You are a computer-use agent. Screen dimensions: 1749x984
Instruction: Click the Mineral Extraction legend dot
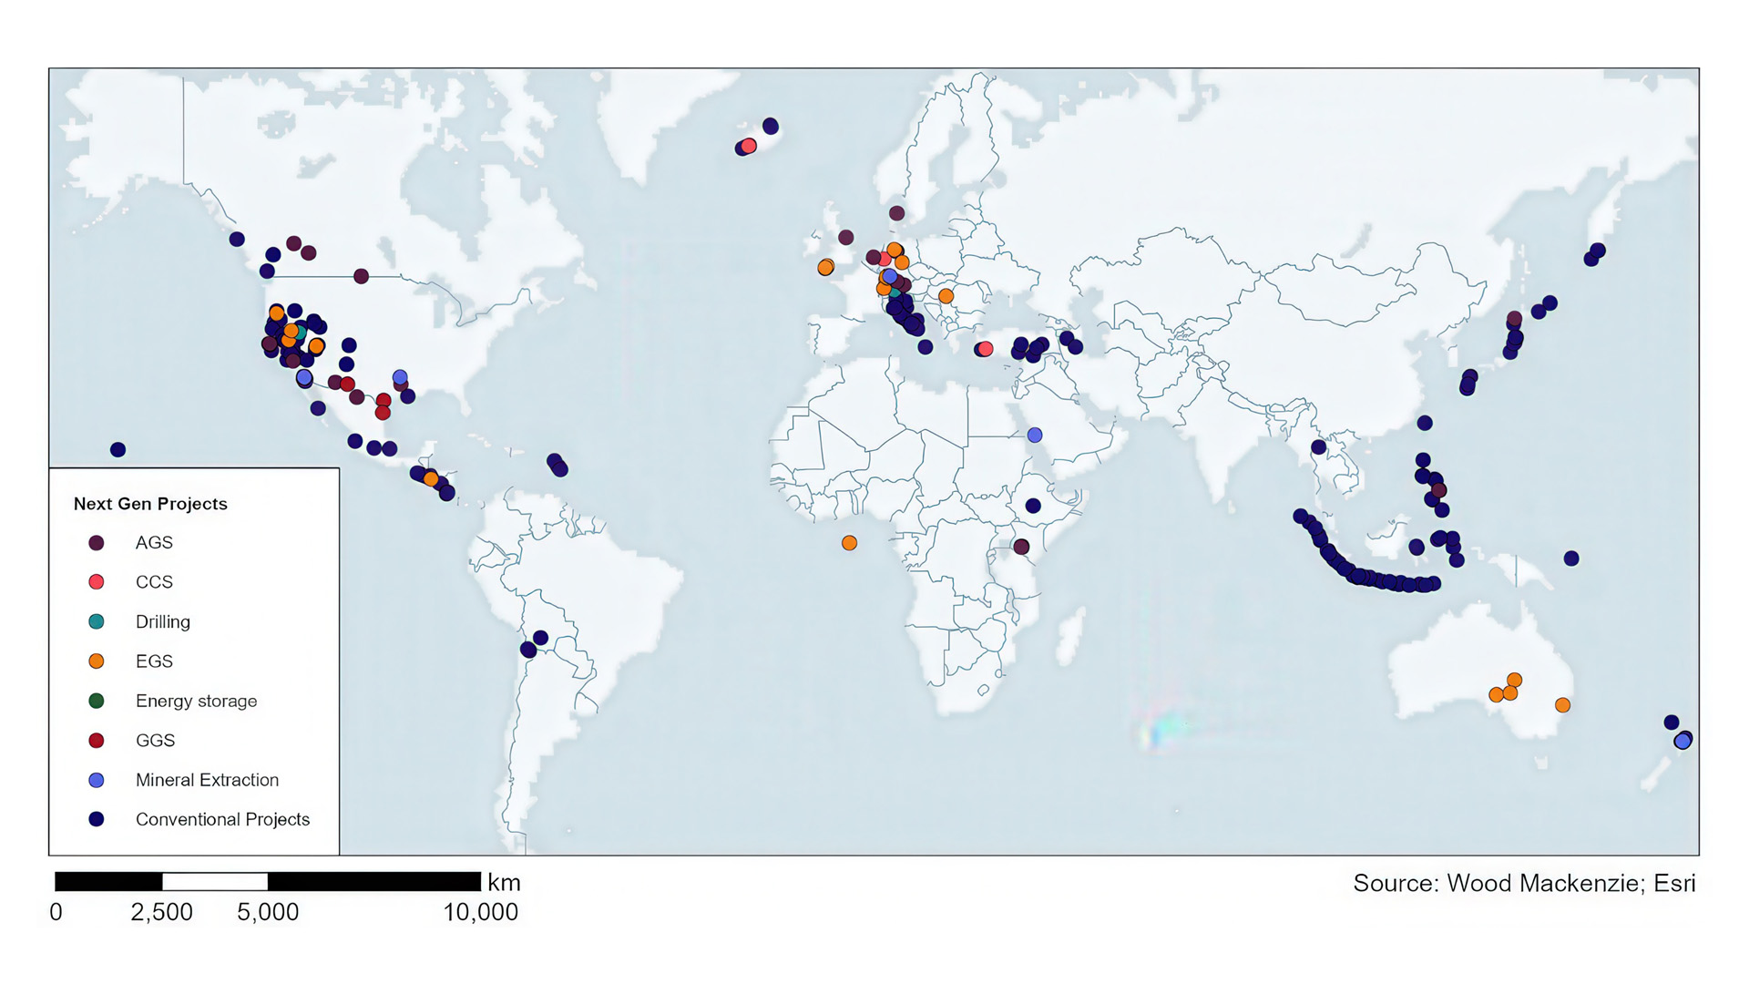click(x=96, y=780)
